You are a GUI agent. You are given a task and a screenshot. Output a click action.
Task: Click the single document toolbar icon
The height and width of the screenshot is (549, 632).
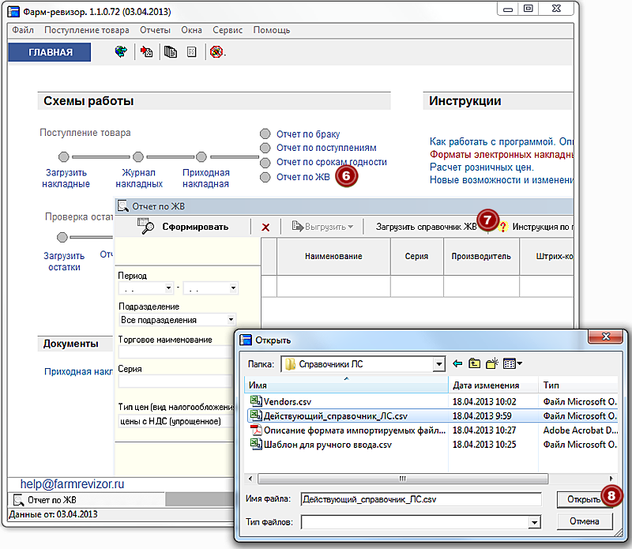click(x=192, y=51)
